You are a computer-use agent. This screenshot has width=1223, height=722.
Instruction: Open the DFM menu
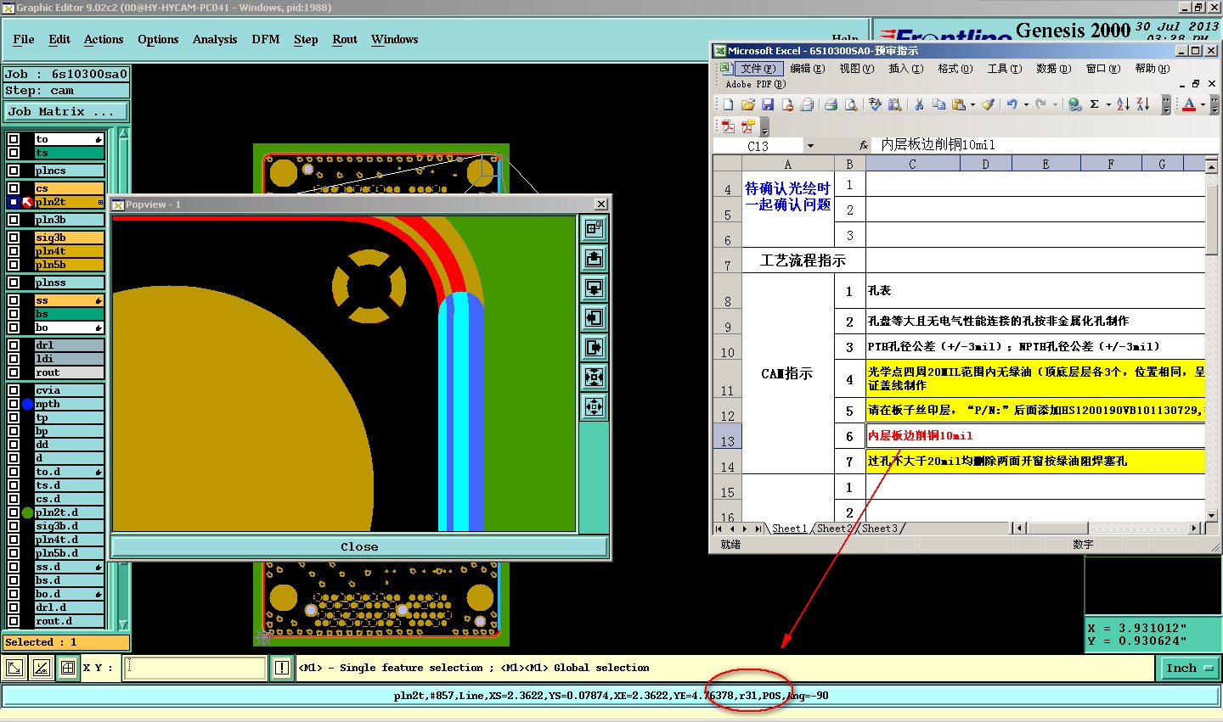266,40
